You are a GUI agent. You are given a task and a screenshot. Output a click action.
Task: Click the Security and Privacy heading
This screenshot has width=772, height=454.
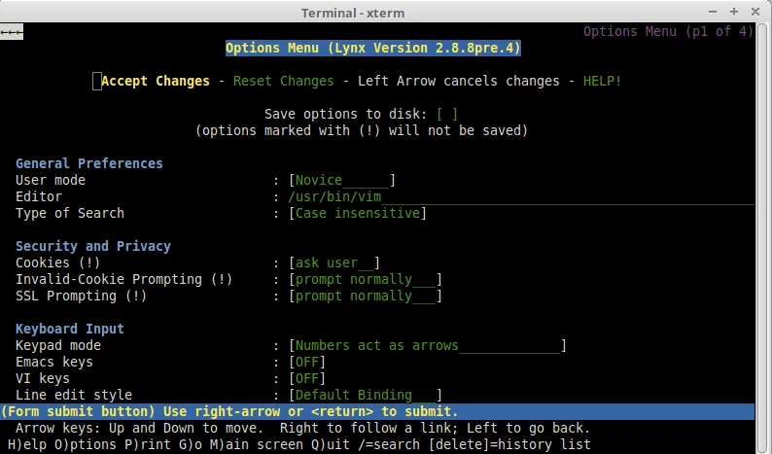tap(93, 246)
